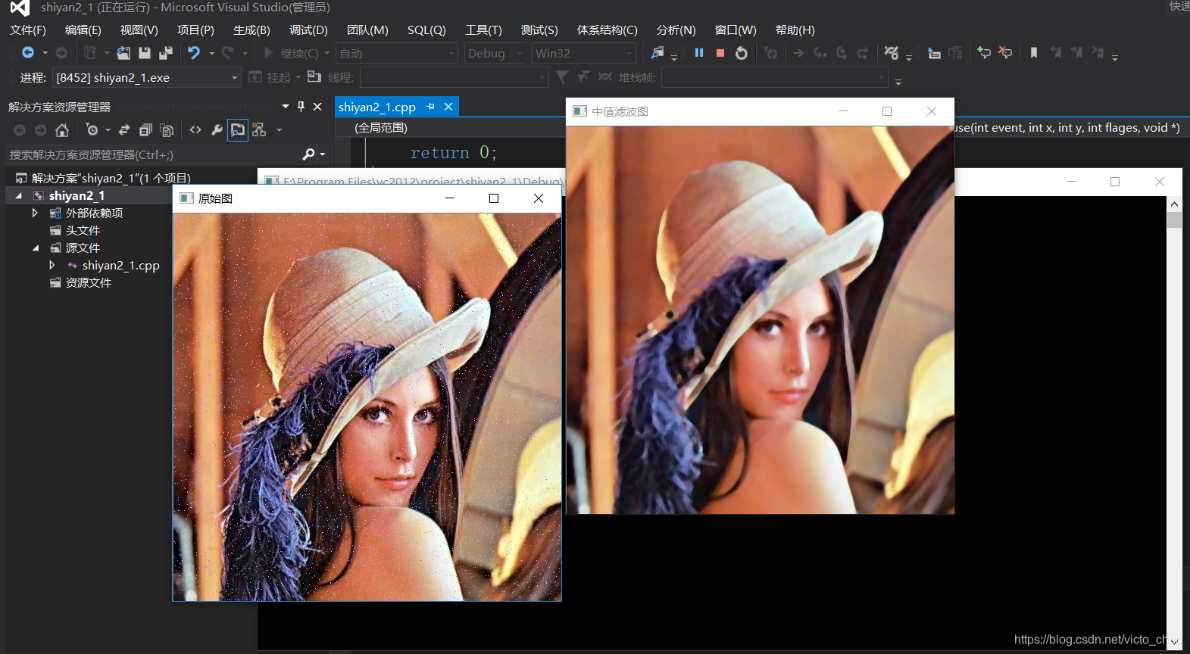
Task: Open the Debug configuration dropdown
Action: click(495, 53)
